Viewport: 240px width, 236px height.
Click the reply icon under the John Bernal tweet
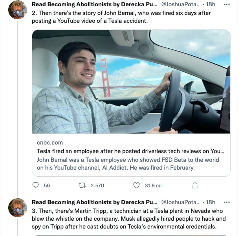[36, 185]
